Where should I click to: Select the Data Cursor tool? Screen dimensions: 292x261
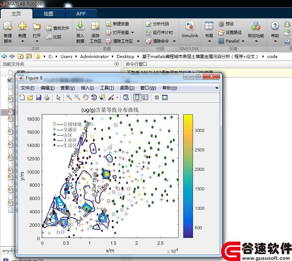102,97
